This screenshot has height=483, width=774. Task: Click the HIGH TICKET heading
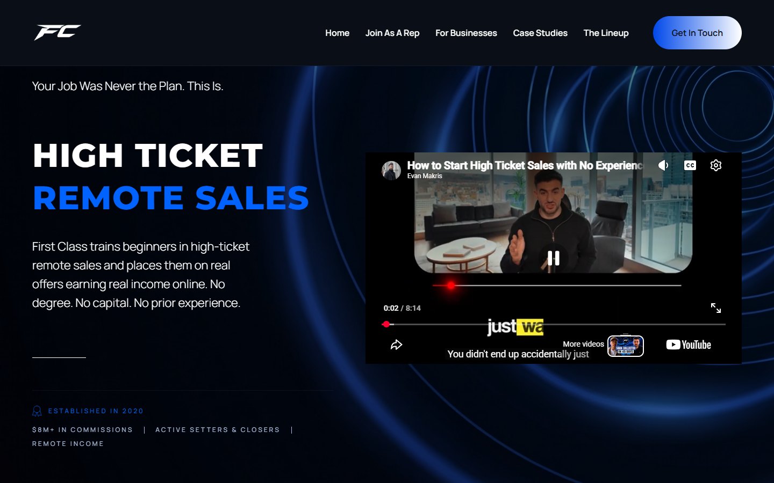tap(148, 156)
